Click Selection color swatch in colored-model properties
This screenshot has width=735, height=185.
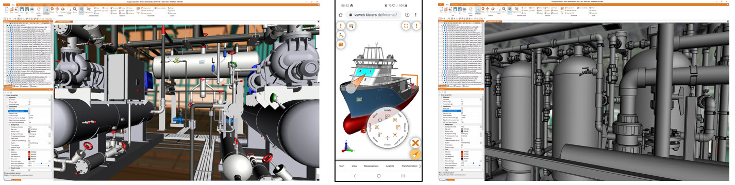[29, 152]
